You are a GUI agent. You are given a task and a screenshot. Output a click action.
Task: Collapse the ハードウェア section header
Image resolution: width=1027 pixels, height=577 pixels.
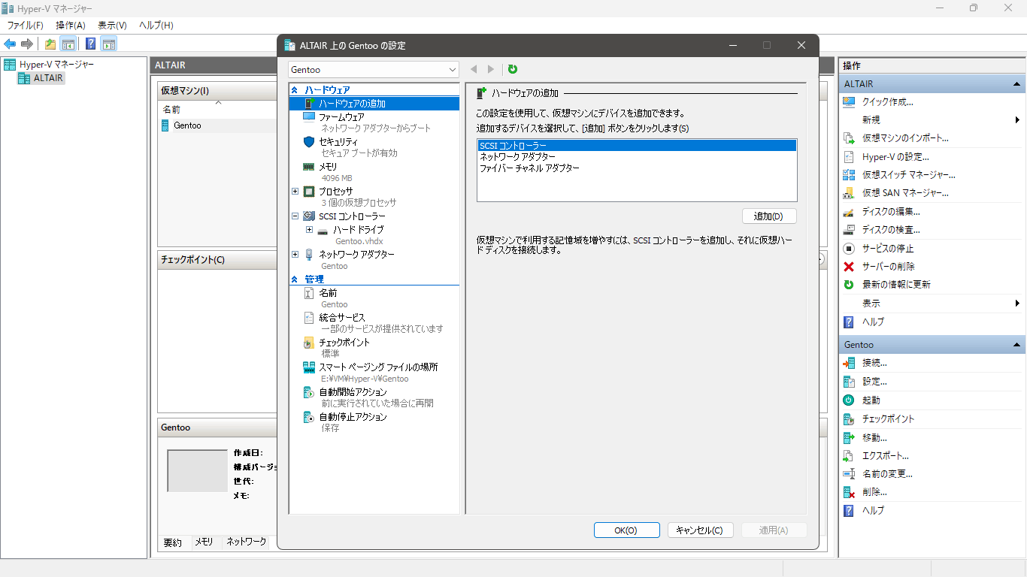[x=295, y=90]
